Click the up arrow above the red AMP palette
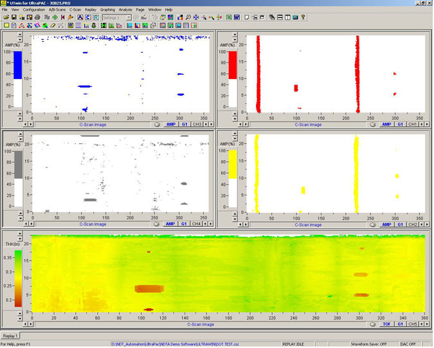The height and width of the screenshot is (348, 434). 235,35
